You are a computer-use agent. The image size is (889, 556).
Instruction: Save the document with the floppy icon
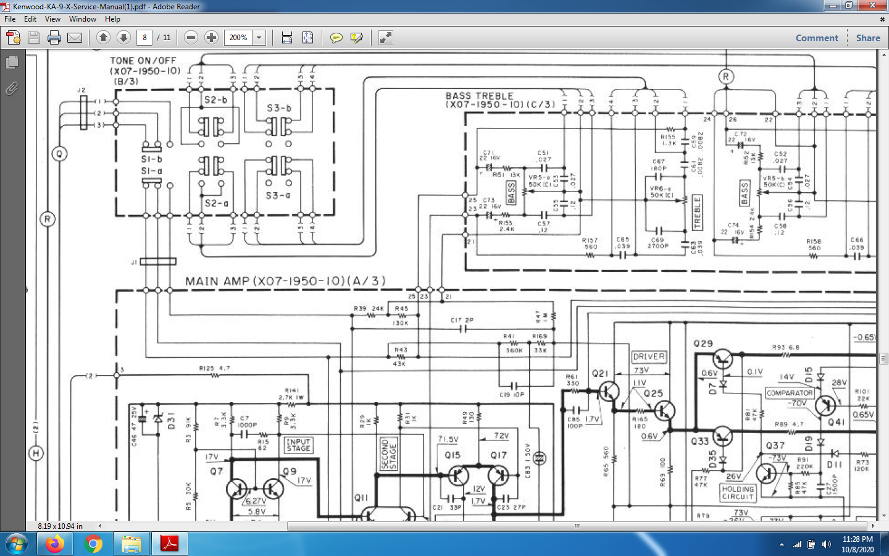click(34, 38)
